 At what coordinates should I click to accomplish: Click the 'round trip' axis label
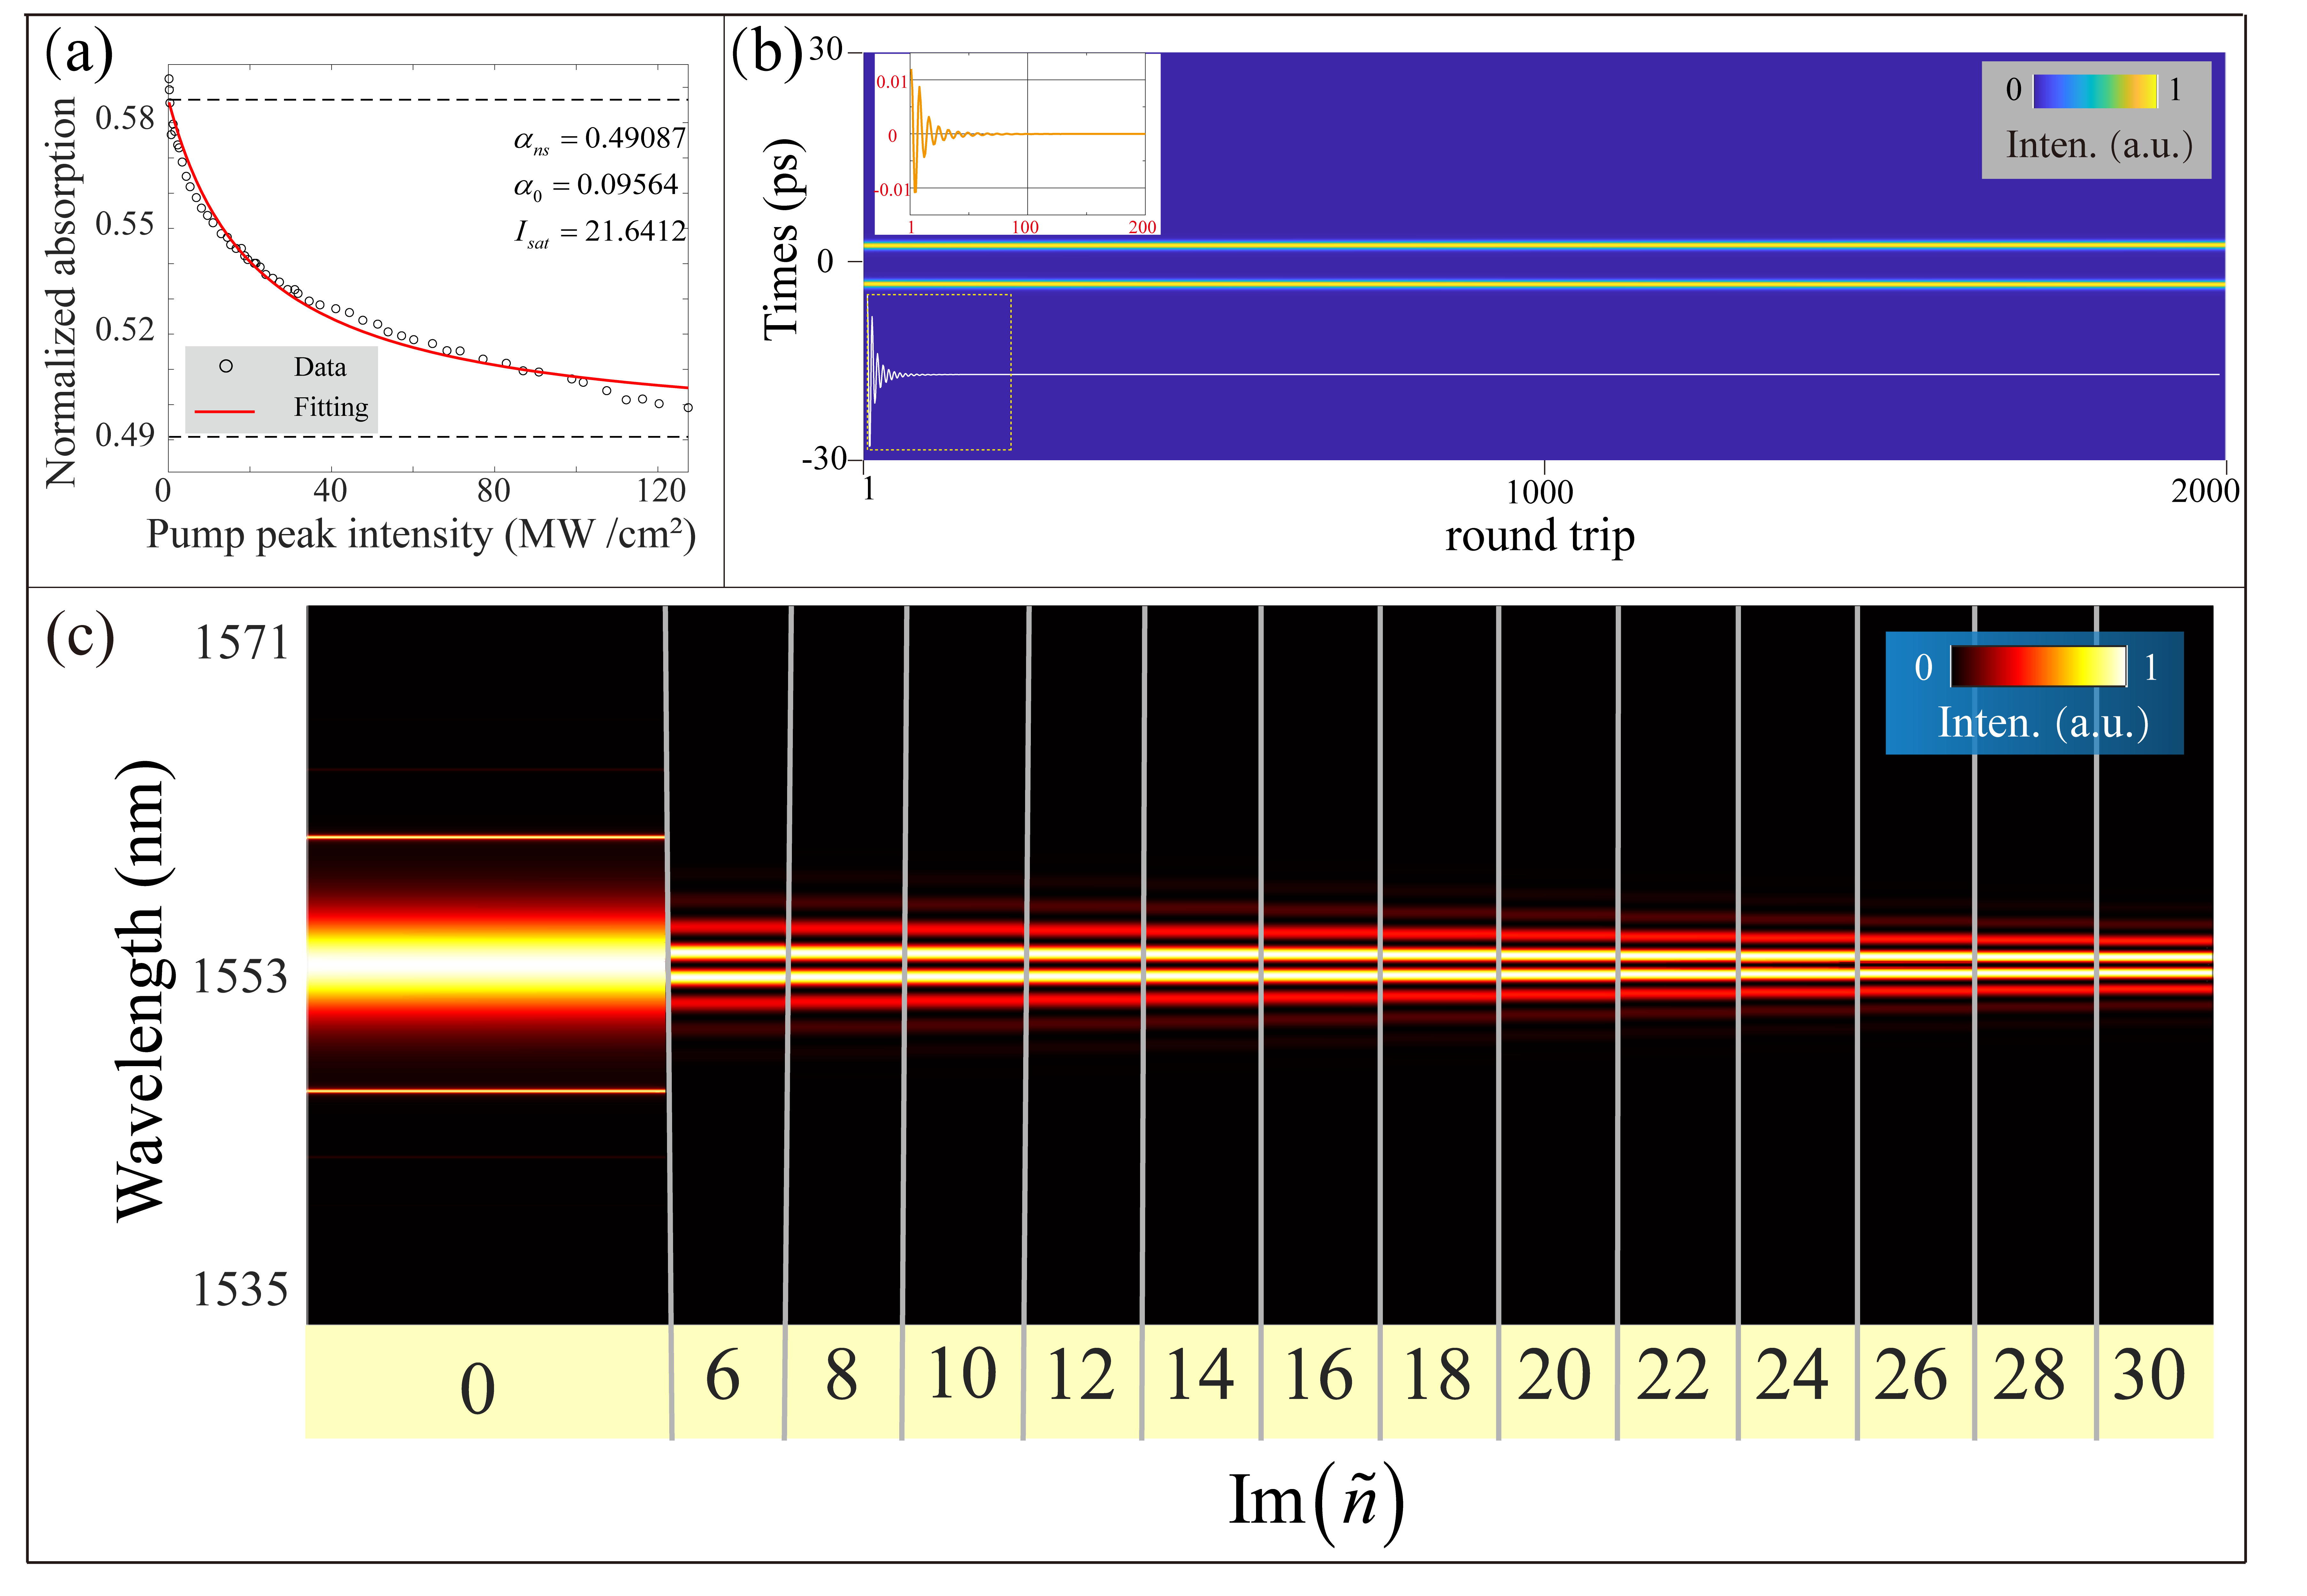1540,536
